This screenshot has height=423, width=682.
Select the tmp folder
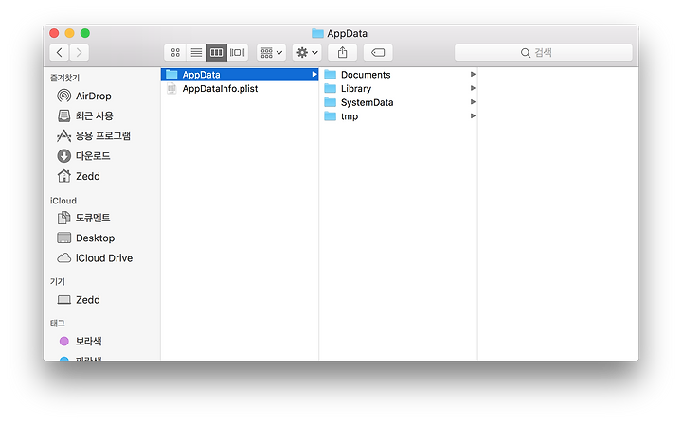pyautogui.click(x=398, y=116)
